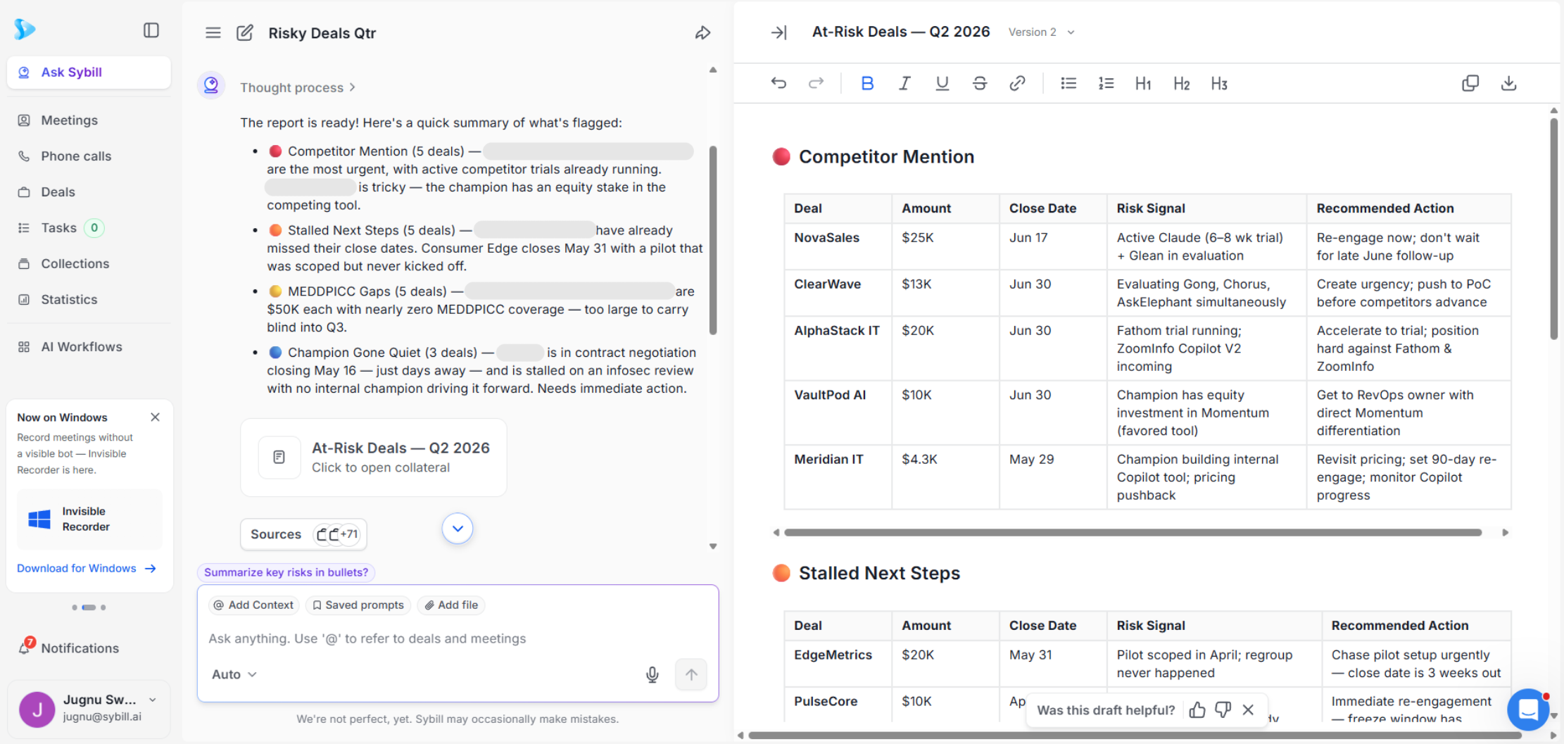Click the Competitor Mention table horizontal scrollbar
The height and width of the screenshot is (744, 1564).
click(x=1133, y=533)
